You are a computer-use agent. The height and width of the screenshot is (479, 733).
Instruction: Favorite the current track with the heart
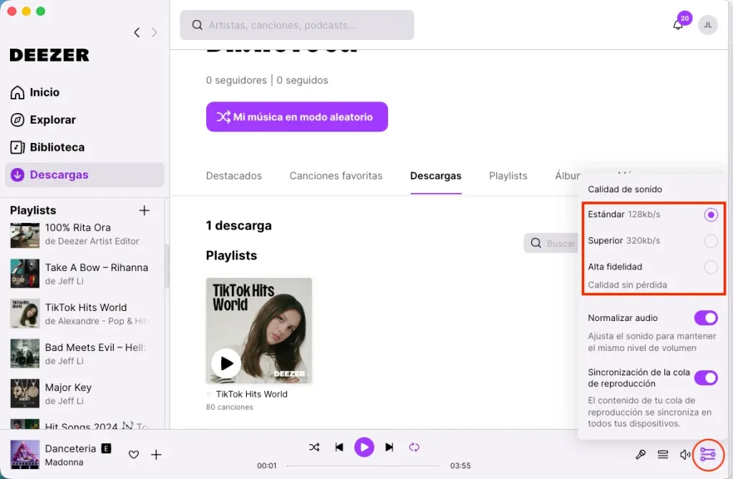click(x=134, y=454)
